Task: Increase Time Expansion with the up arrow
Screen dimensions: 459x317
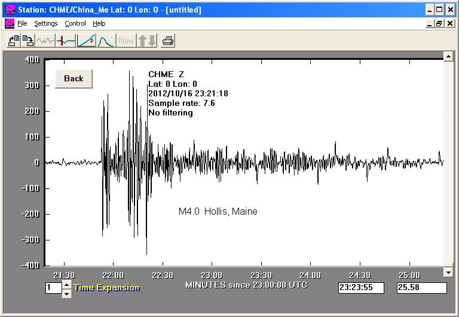Action: (x=66, y=285)
